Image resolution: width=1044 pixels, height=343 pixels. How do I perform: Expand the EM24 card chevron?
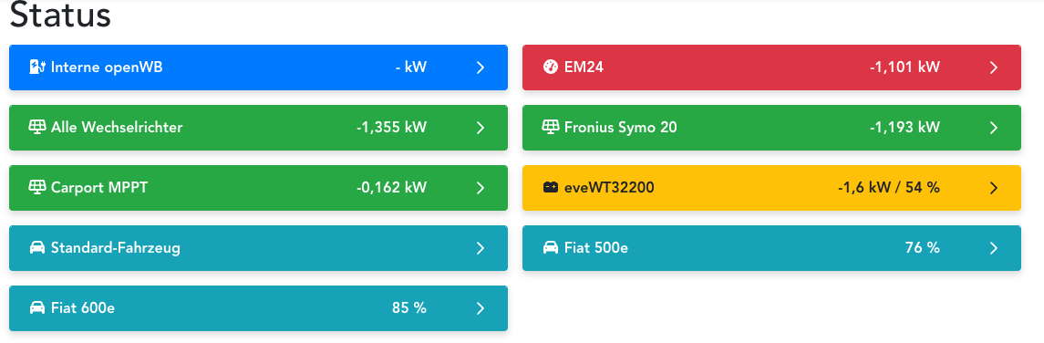pyautogui.click(x=994, y=68)
